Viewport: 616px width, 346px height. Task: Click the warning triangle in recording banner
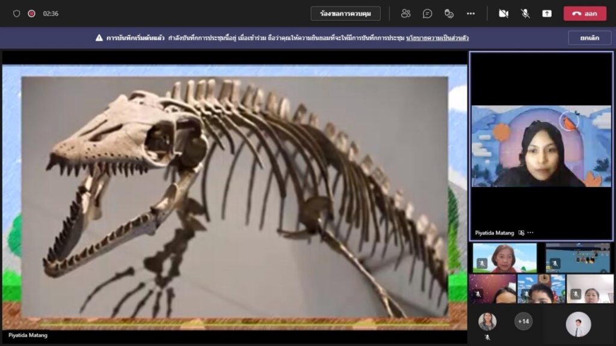click(x=99, y=38)
